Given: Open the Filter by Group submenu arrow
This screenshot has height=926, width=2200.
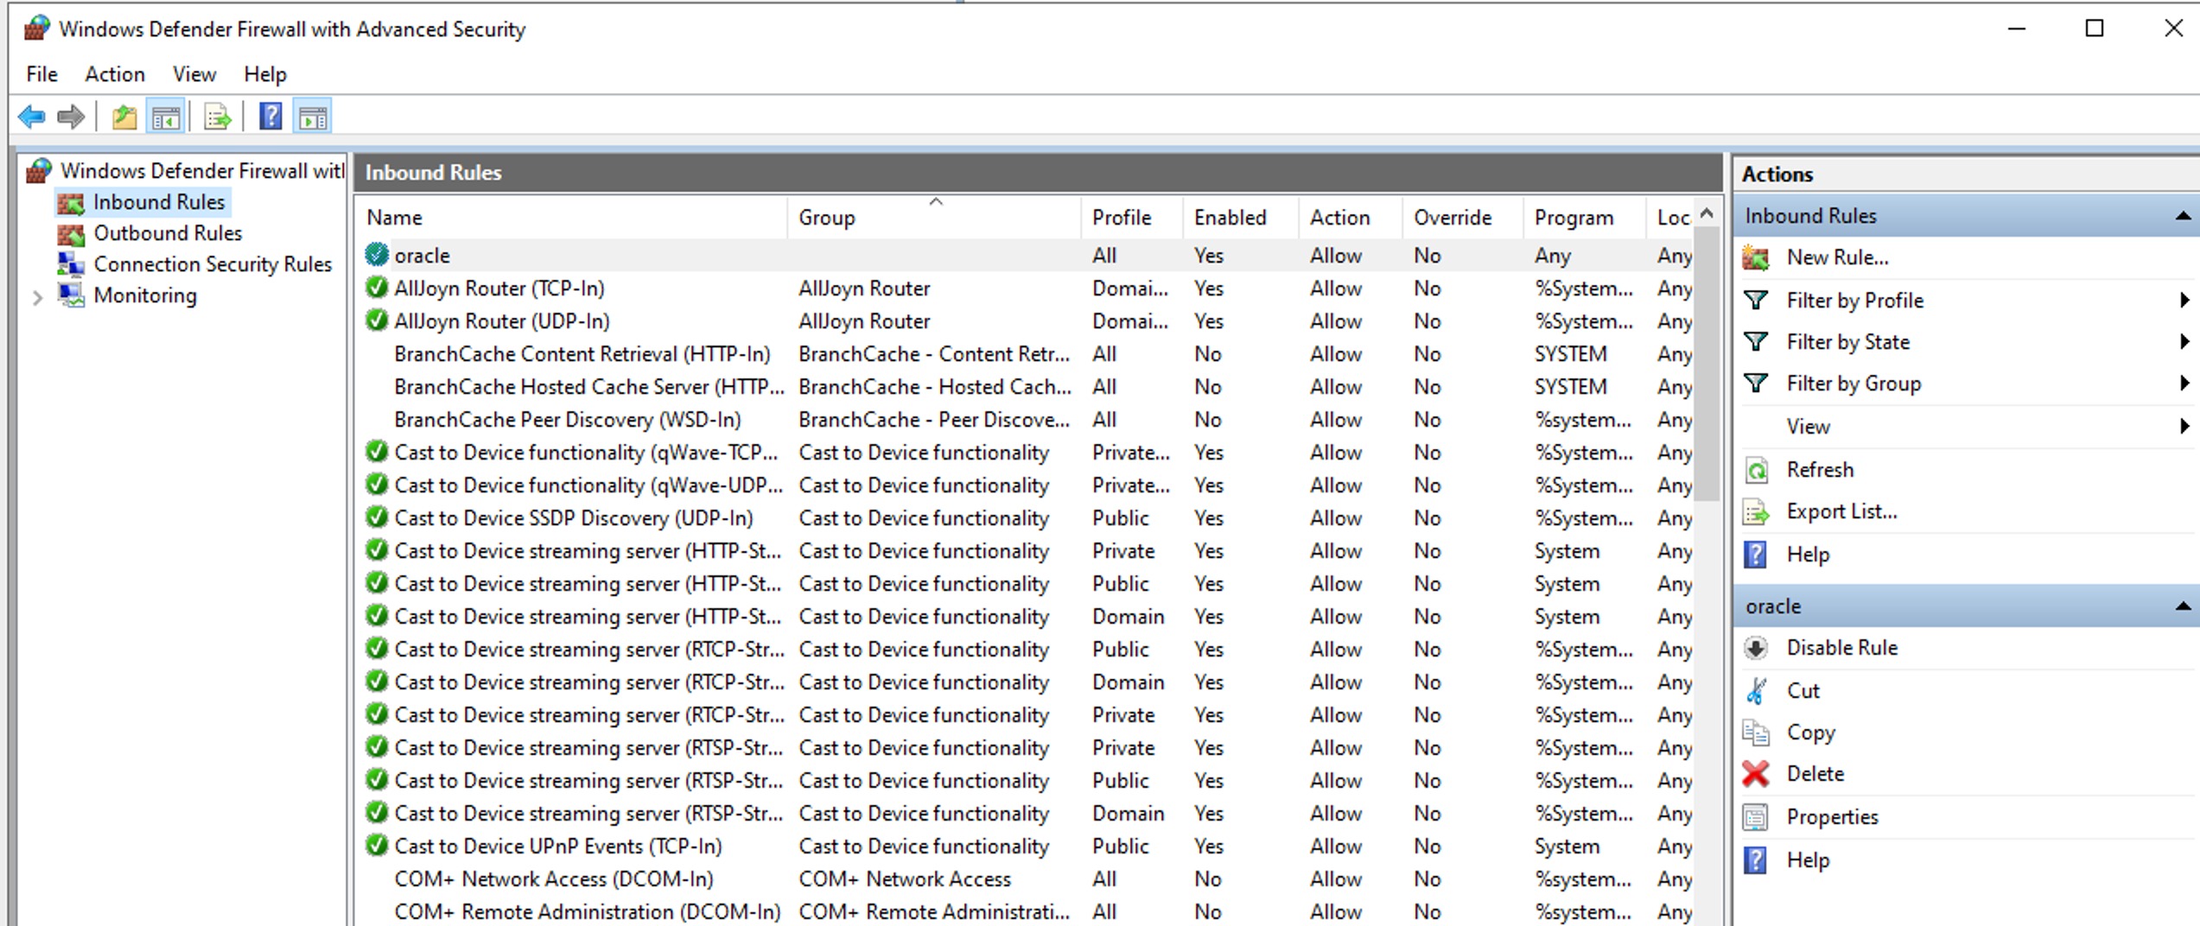Looking at the screenshot, I should coord(2184,383).
